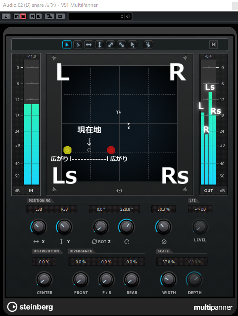Click the bottom-right corner speaker arrow
Screen dimensions: 238x316
click(185, 189)
